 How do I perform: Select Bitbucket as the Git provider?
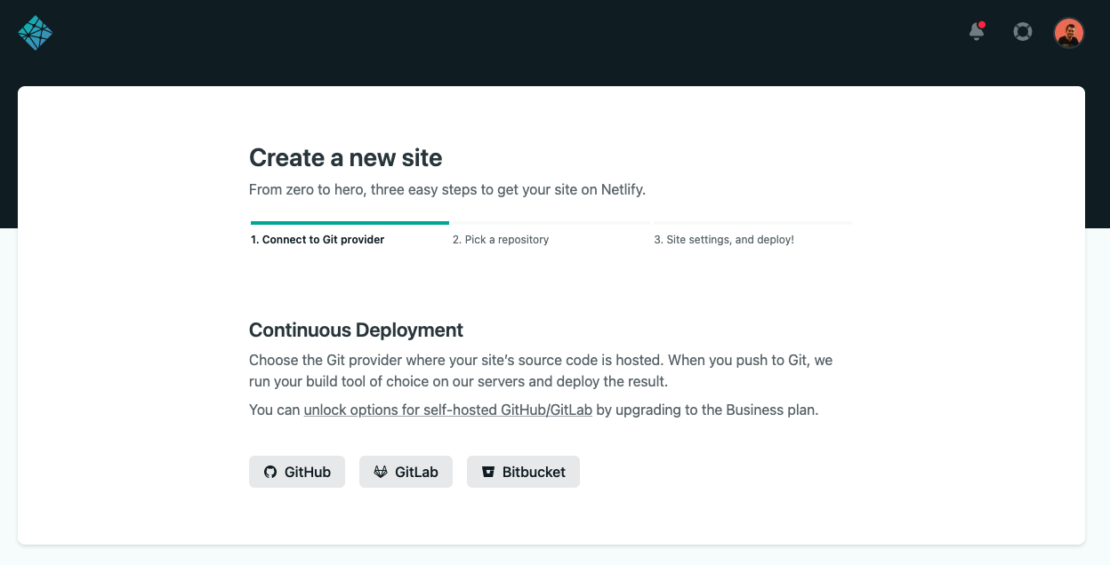click(534, 472)
